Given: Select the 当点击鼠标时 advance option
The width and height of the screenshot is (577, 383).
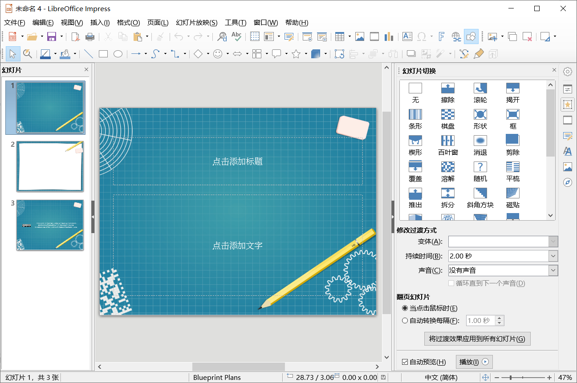Looking at the screenshot, I should click(x=405, y=308).
